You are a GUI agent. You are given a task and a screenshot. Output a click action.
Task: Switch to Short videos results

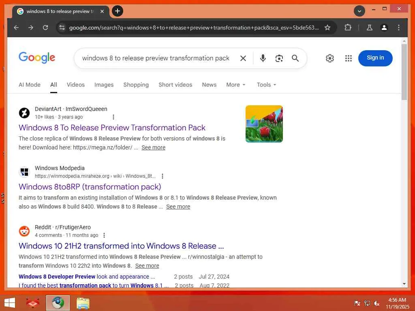175,85
